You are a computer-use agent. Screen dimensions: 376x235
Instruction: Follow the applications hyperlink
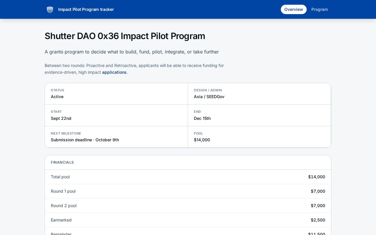[x=114, y=72]
